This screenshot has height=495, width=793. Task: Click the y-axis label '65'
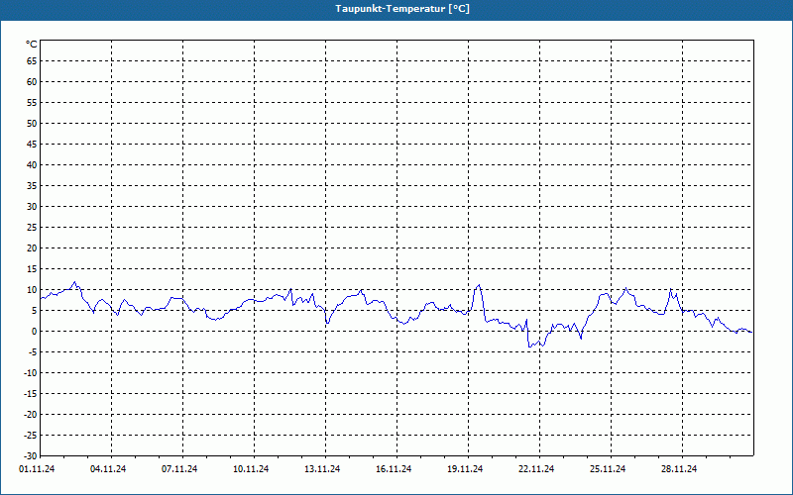32,61
